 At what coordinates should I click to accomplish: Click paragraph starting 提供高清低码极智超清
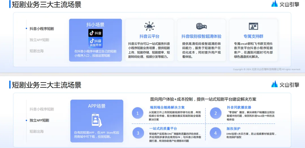point(201,50)
